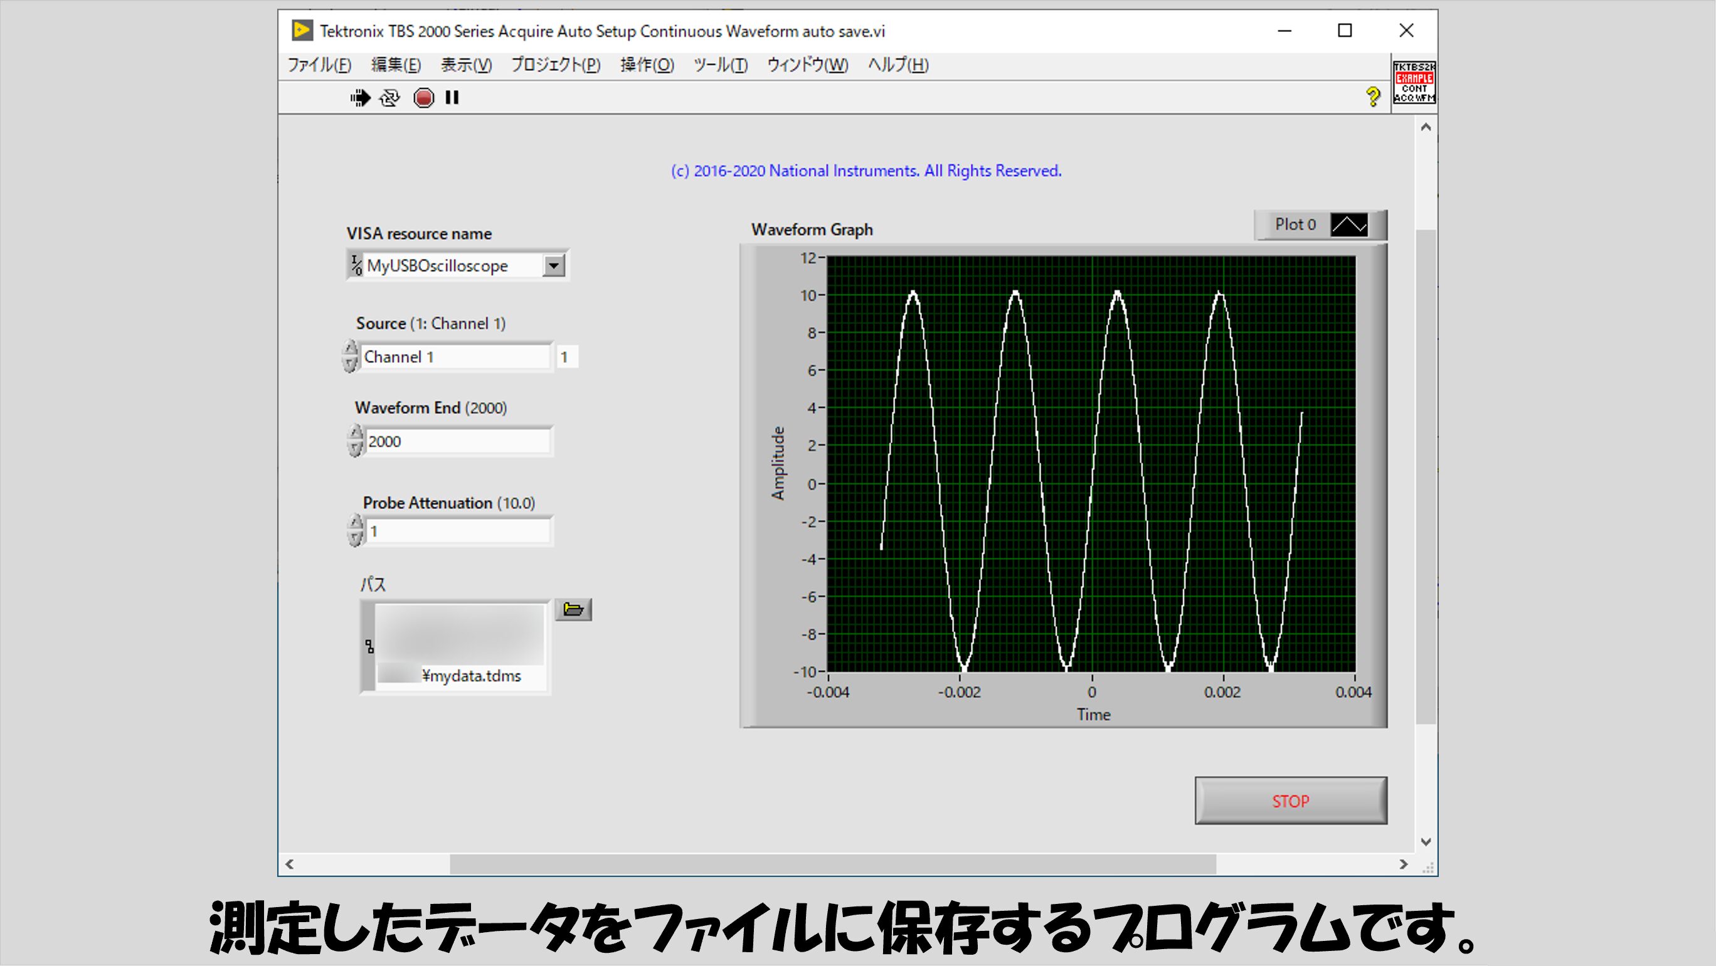Viewport: 1716px width, 966px height.
Task: Click the LabVIEW icon in the title bar
Action: point(302,31)
